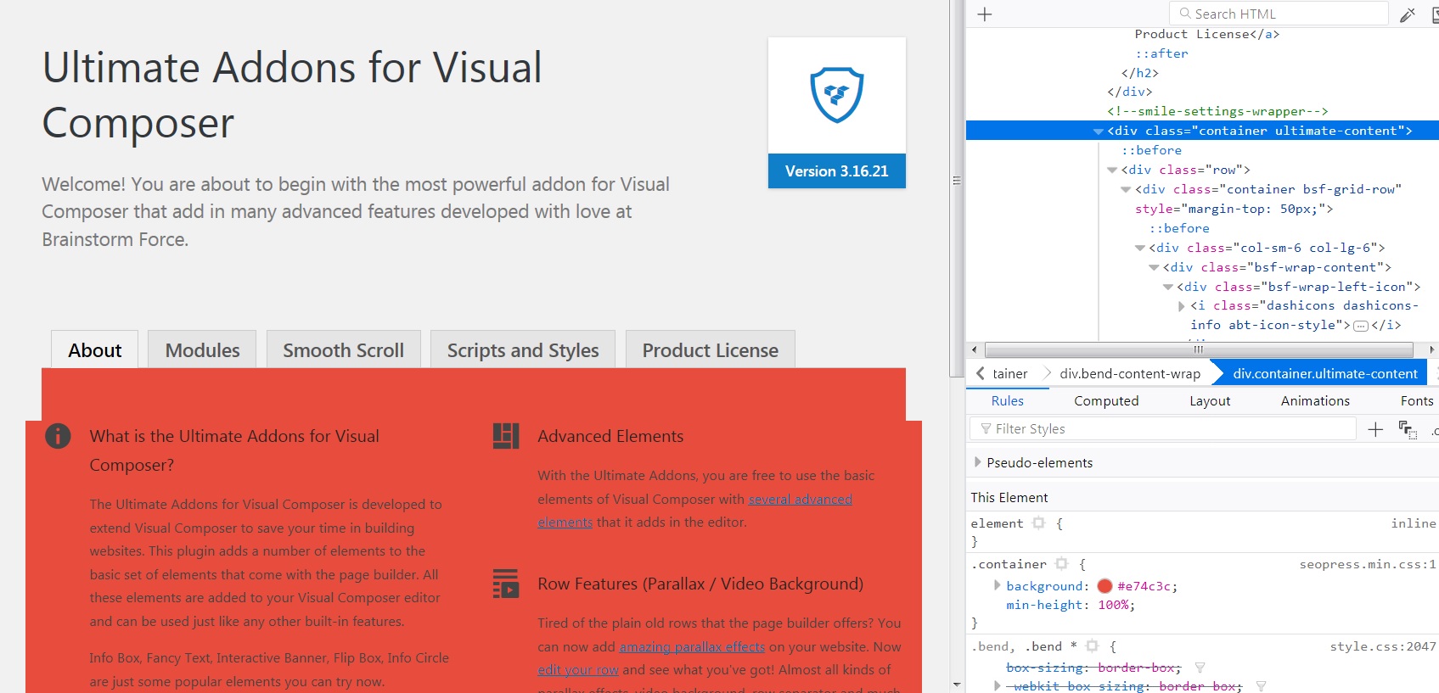
Task: Click the Row Features (Parallax / Video Background) heading
Action: (x=700, y=584)
